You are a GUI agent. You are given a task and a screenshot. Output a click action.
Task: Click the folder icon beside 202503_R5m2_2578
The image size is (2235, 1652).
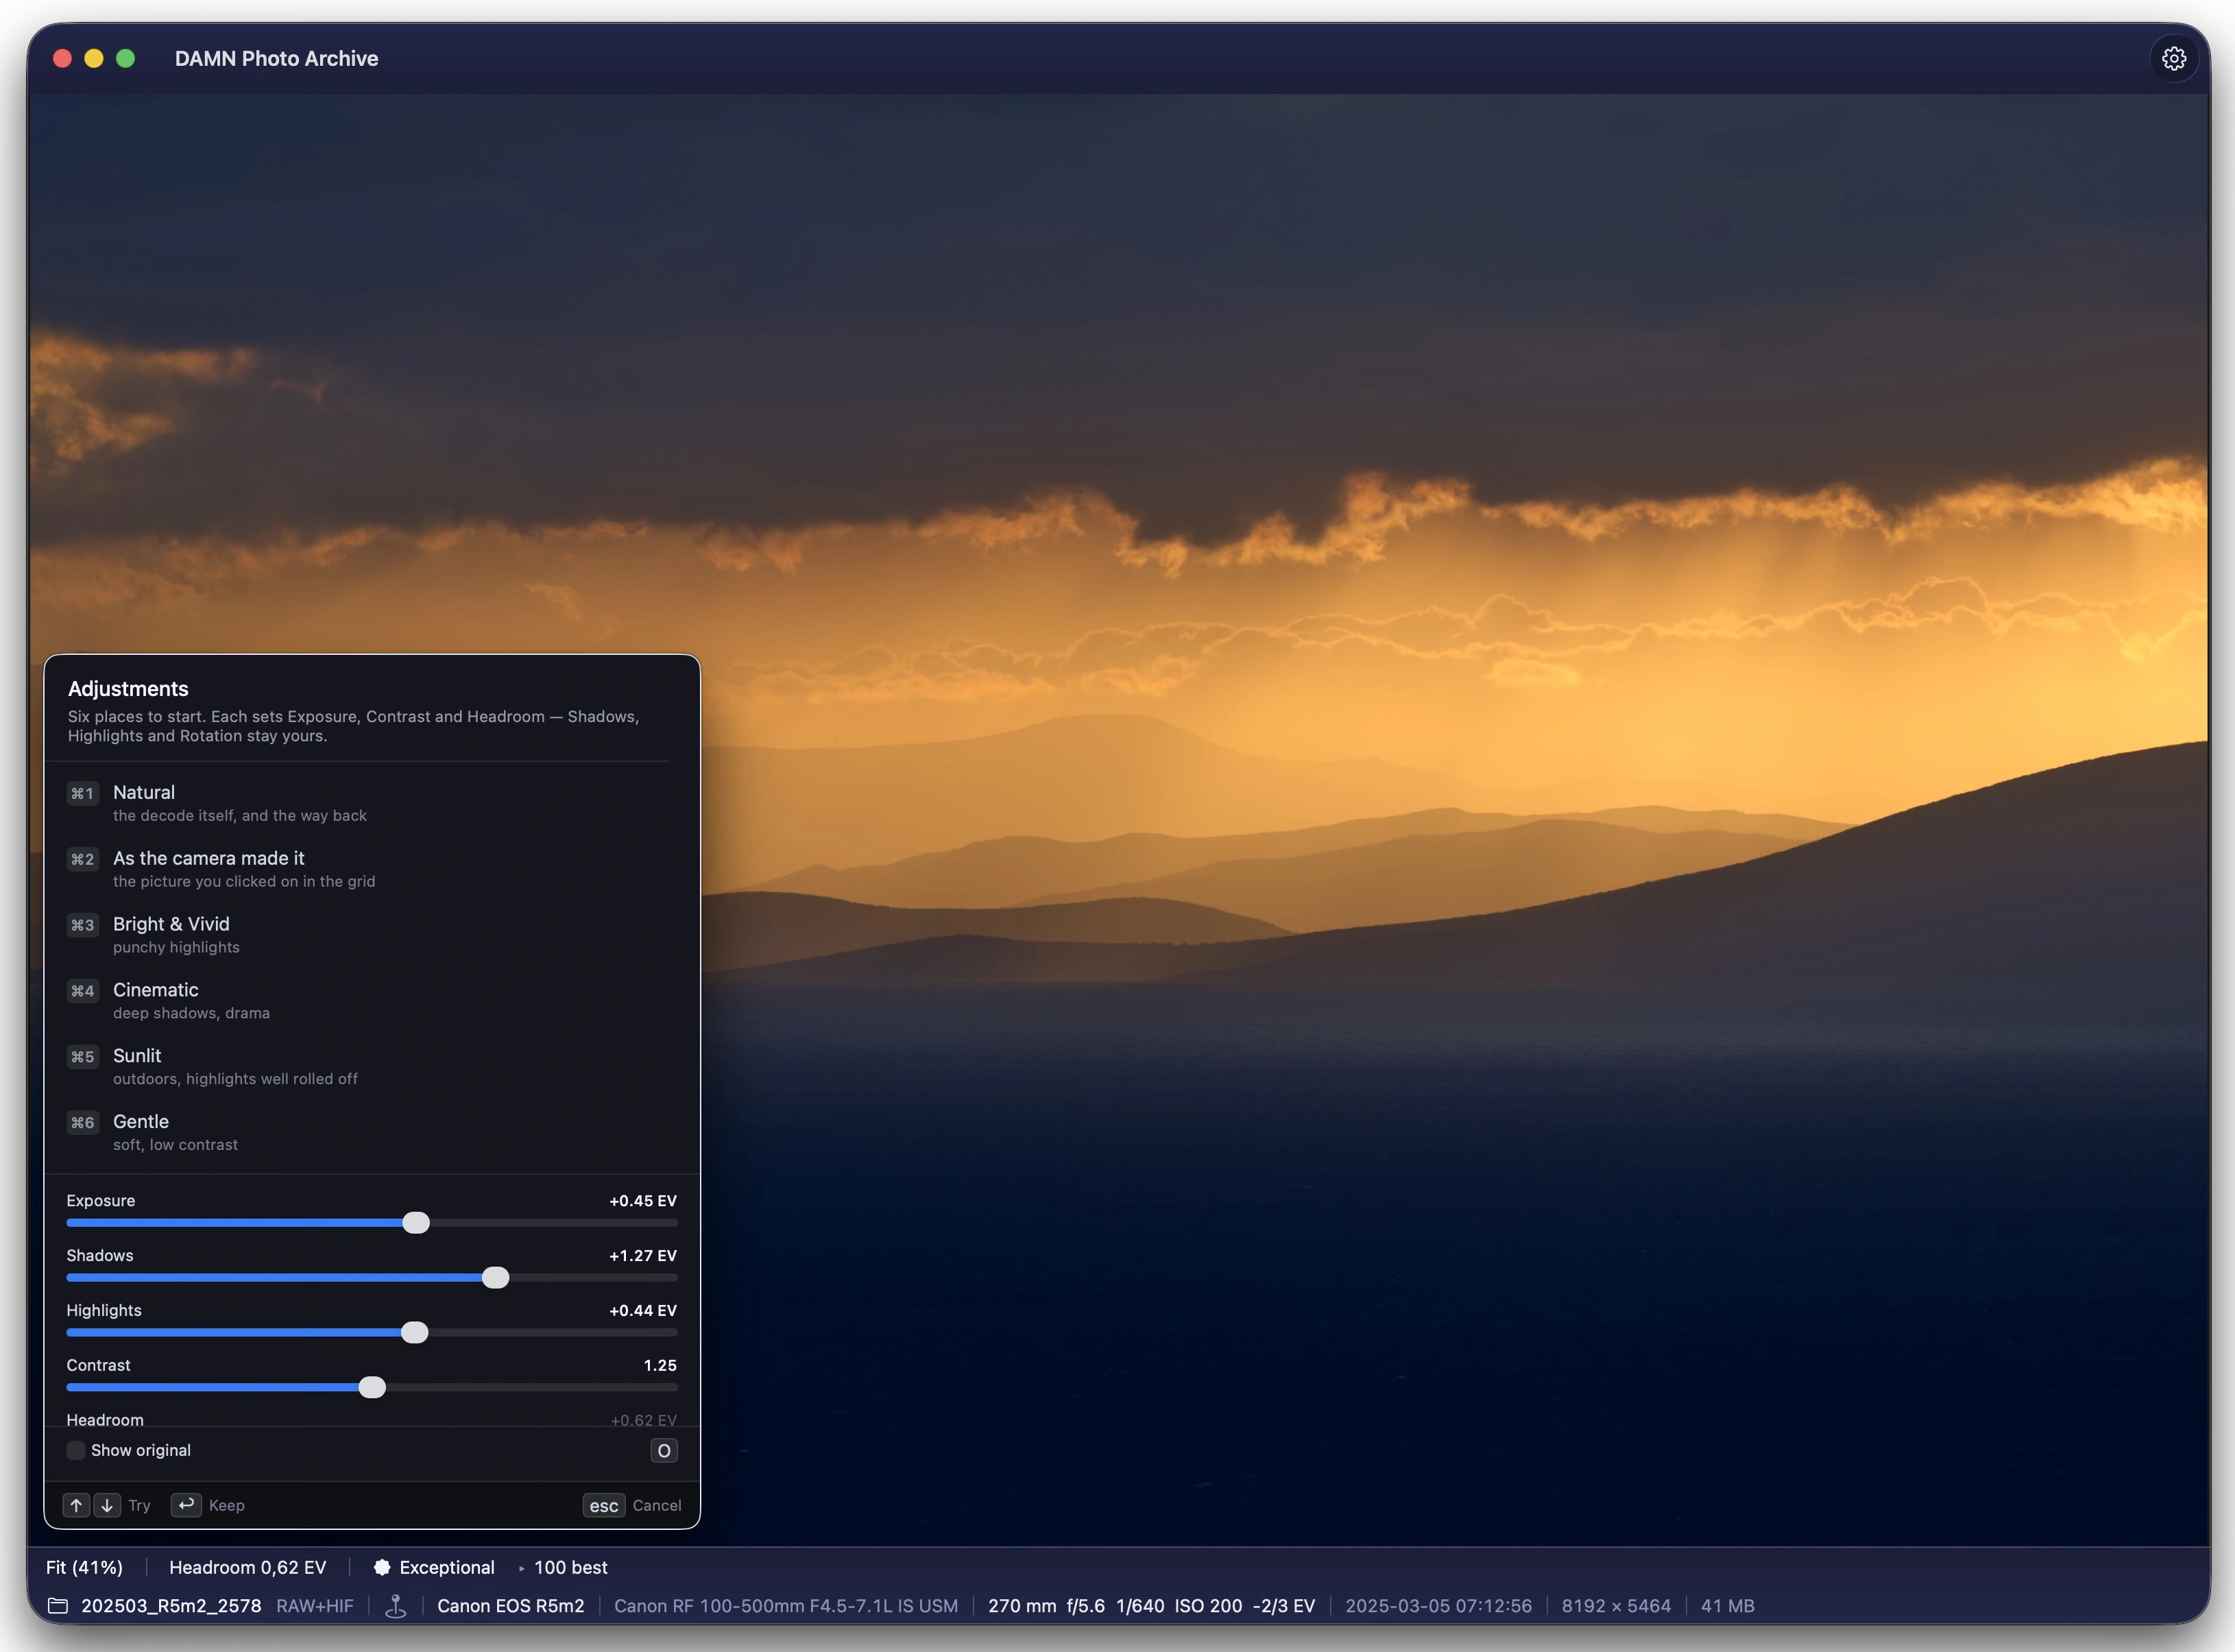[x=58, y=1606]
